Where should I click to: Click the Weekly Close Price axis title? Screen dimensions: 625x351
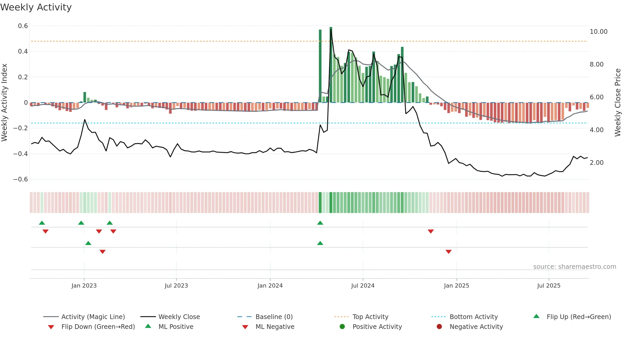click(618, 102)
